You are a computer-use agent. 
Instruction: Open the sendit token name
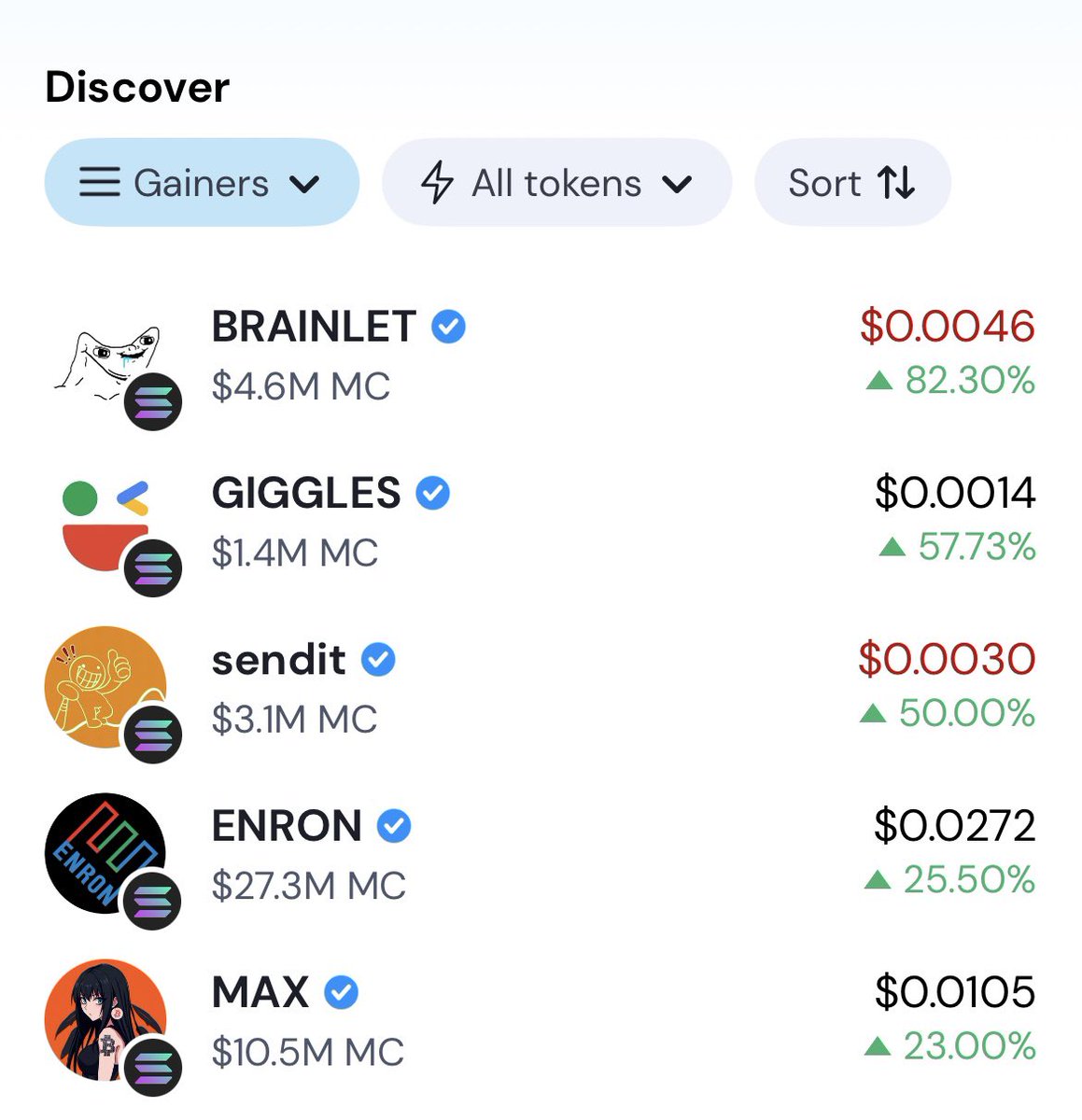point(279,660)
